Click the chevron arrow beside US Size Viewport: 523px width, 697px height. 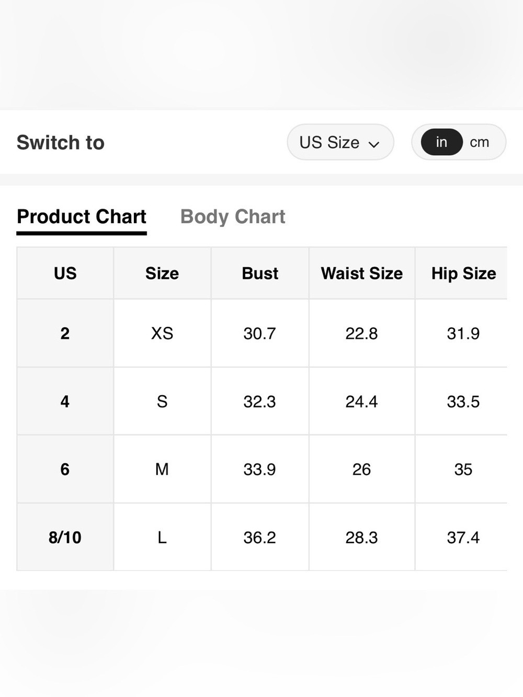(x=373, y=144)
